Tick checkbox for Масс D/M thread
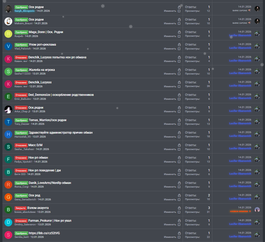This screenshot has width=265, height=242. (x=179, y=149)
